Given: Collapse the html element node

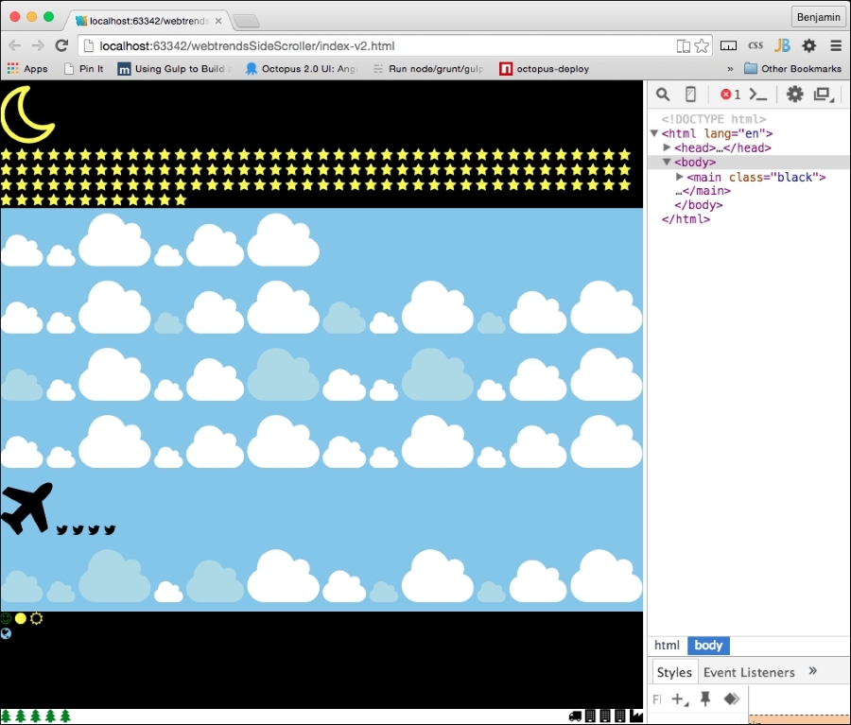Looking at the screenshot, I should click(654, 134).
